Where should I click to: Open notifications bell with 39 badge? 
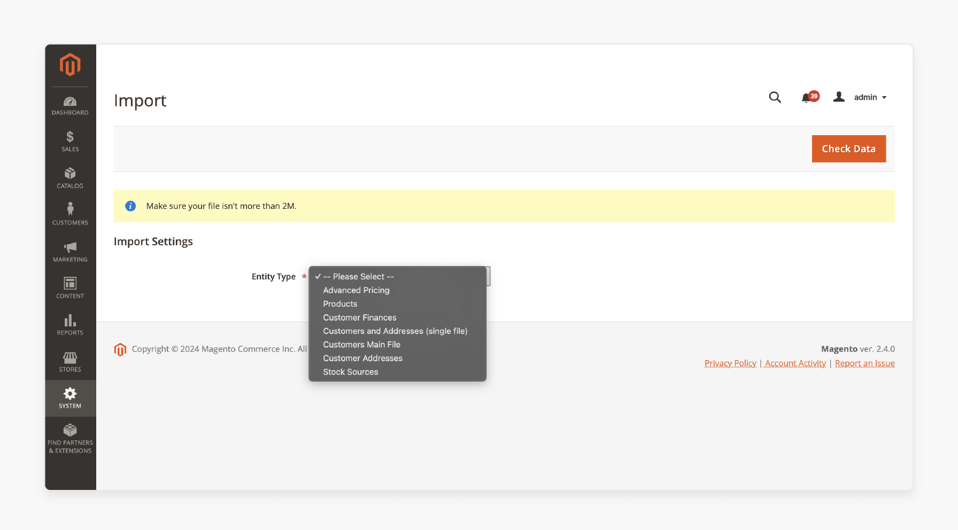809,97
